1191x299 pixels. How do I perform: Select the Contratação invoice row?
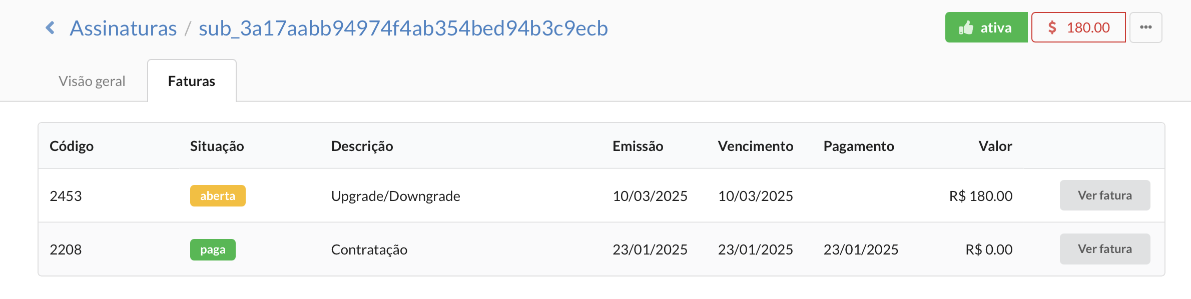coord(602,249)
